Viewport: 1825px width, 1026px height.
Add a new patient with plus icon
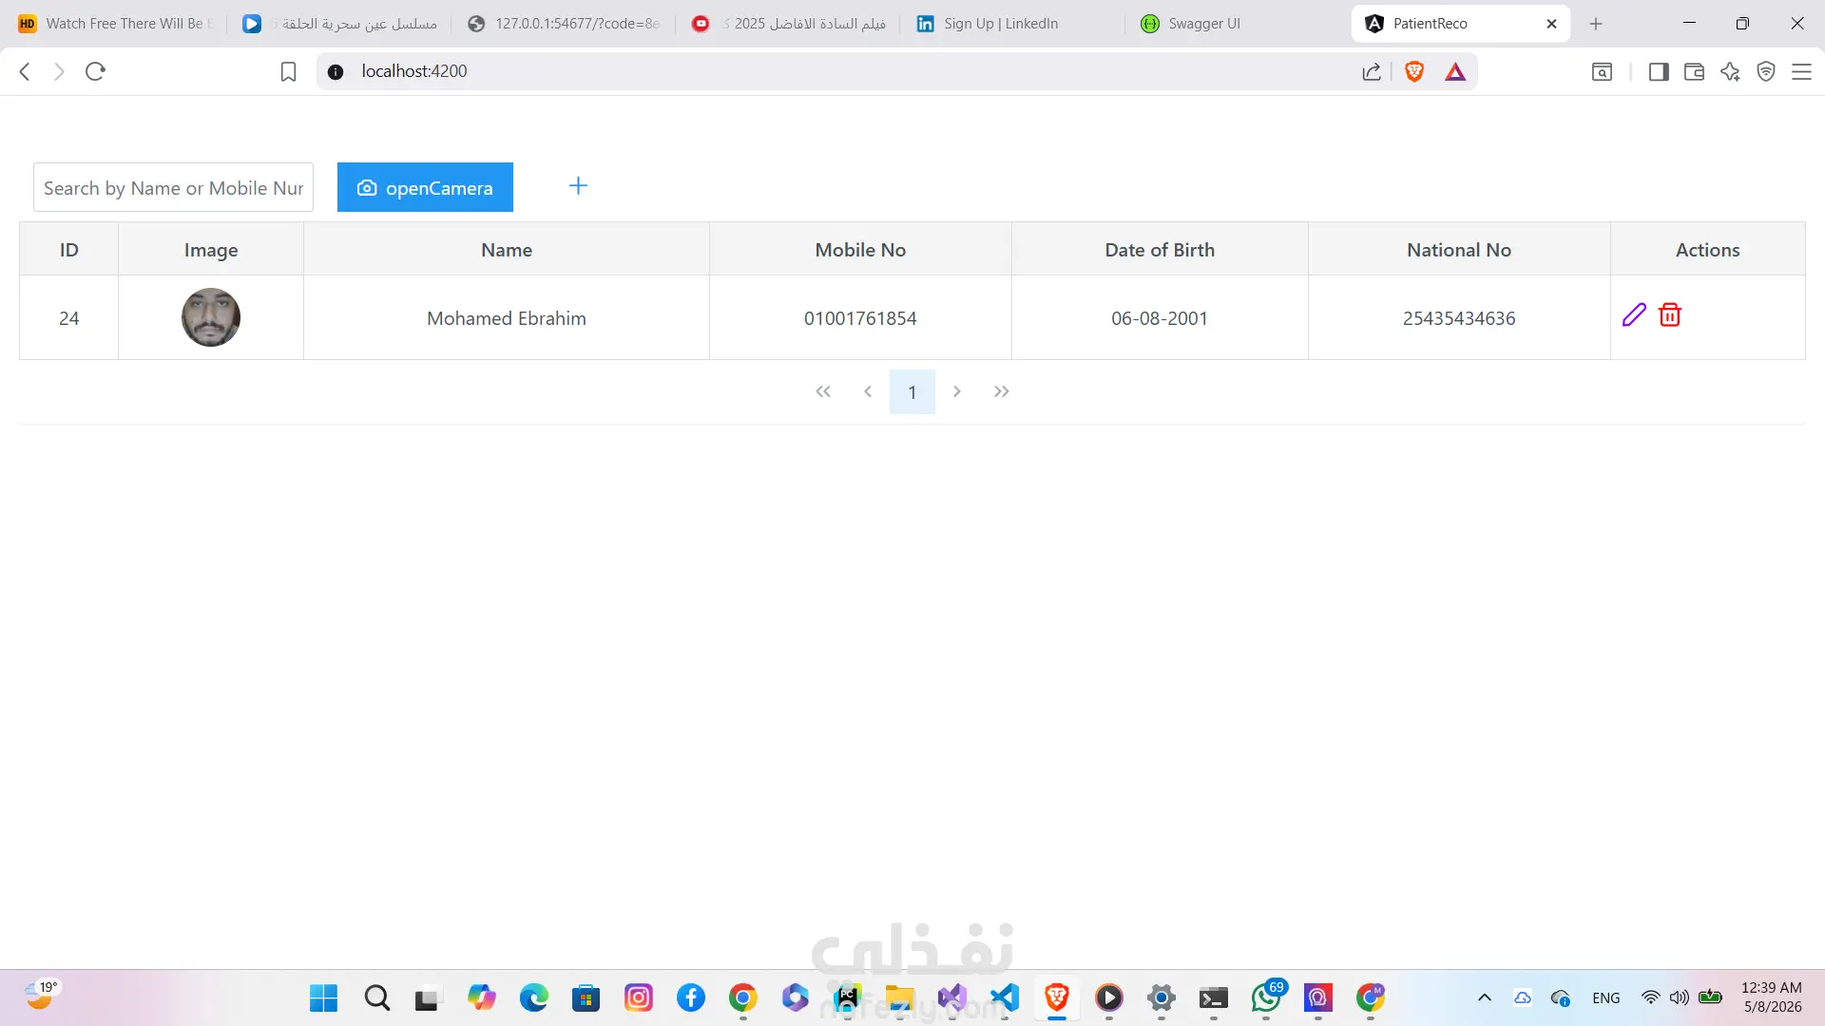click(578, 186)
